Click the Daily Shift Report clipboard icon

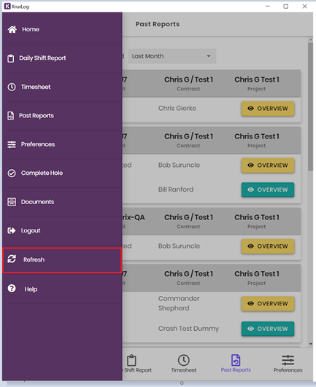pos(11,58)
